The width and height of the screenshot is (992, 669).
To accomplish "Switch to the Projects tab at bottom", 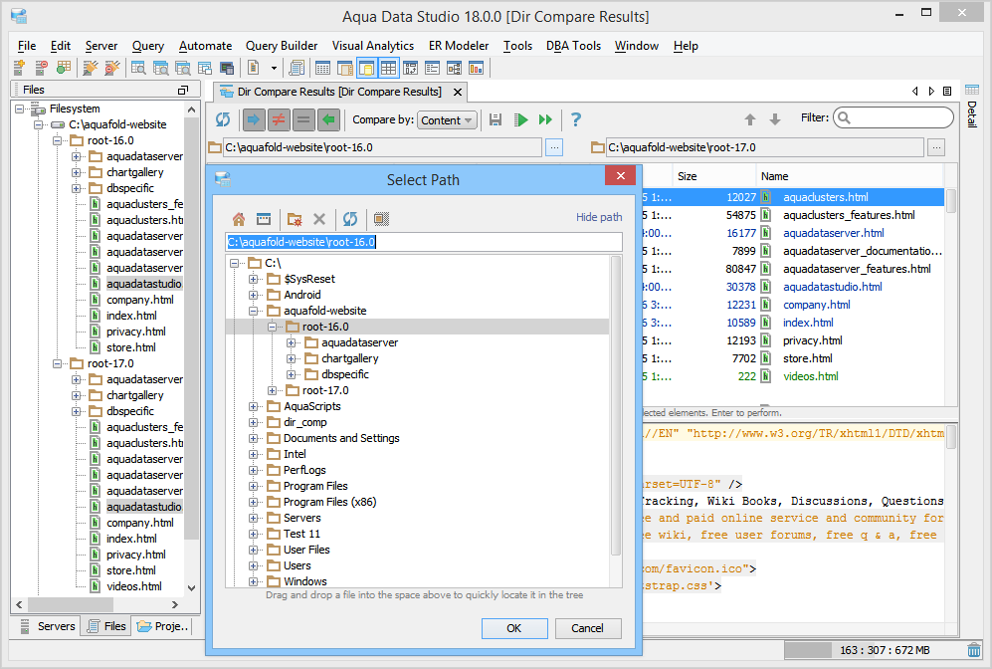I will tap(162, 626).
